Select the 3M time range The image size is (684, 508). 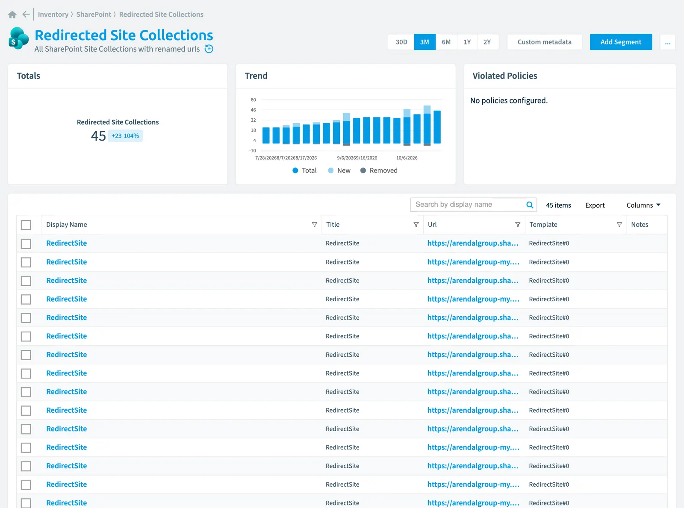[x=425, y=42]
